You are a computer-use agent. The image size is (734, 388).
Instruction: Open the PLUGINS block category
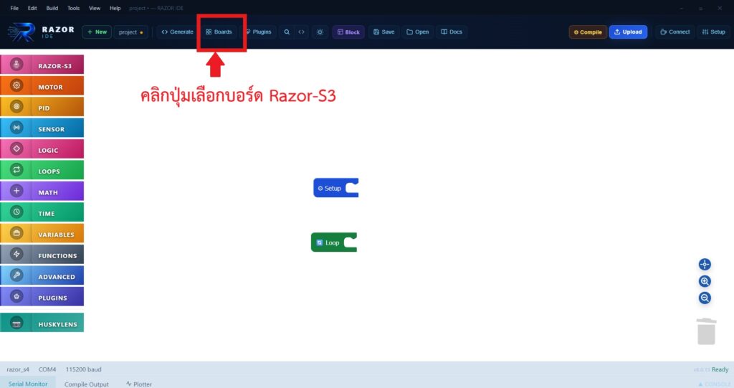coord(42,297)
